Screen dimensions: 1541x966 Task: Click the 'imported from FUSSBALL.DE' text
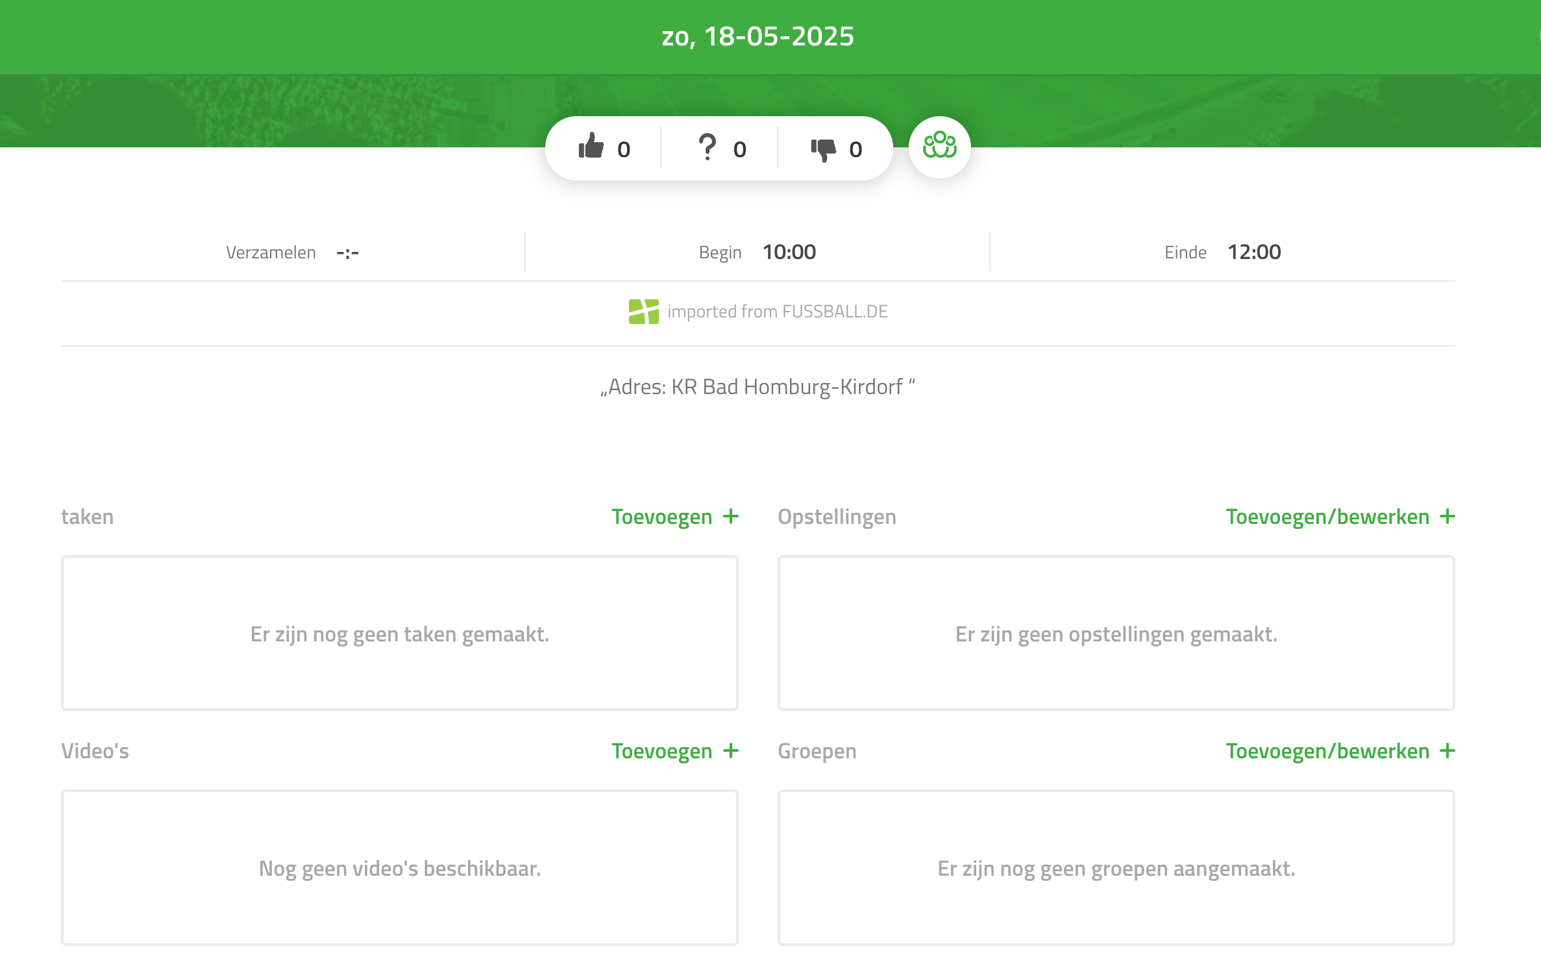777,312
